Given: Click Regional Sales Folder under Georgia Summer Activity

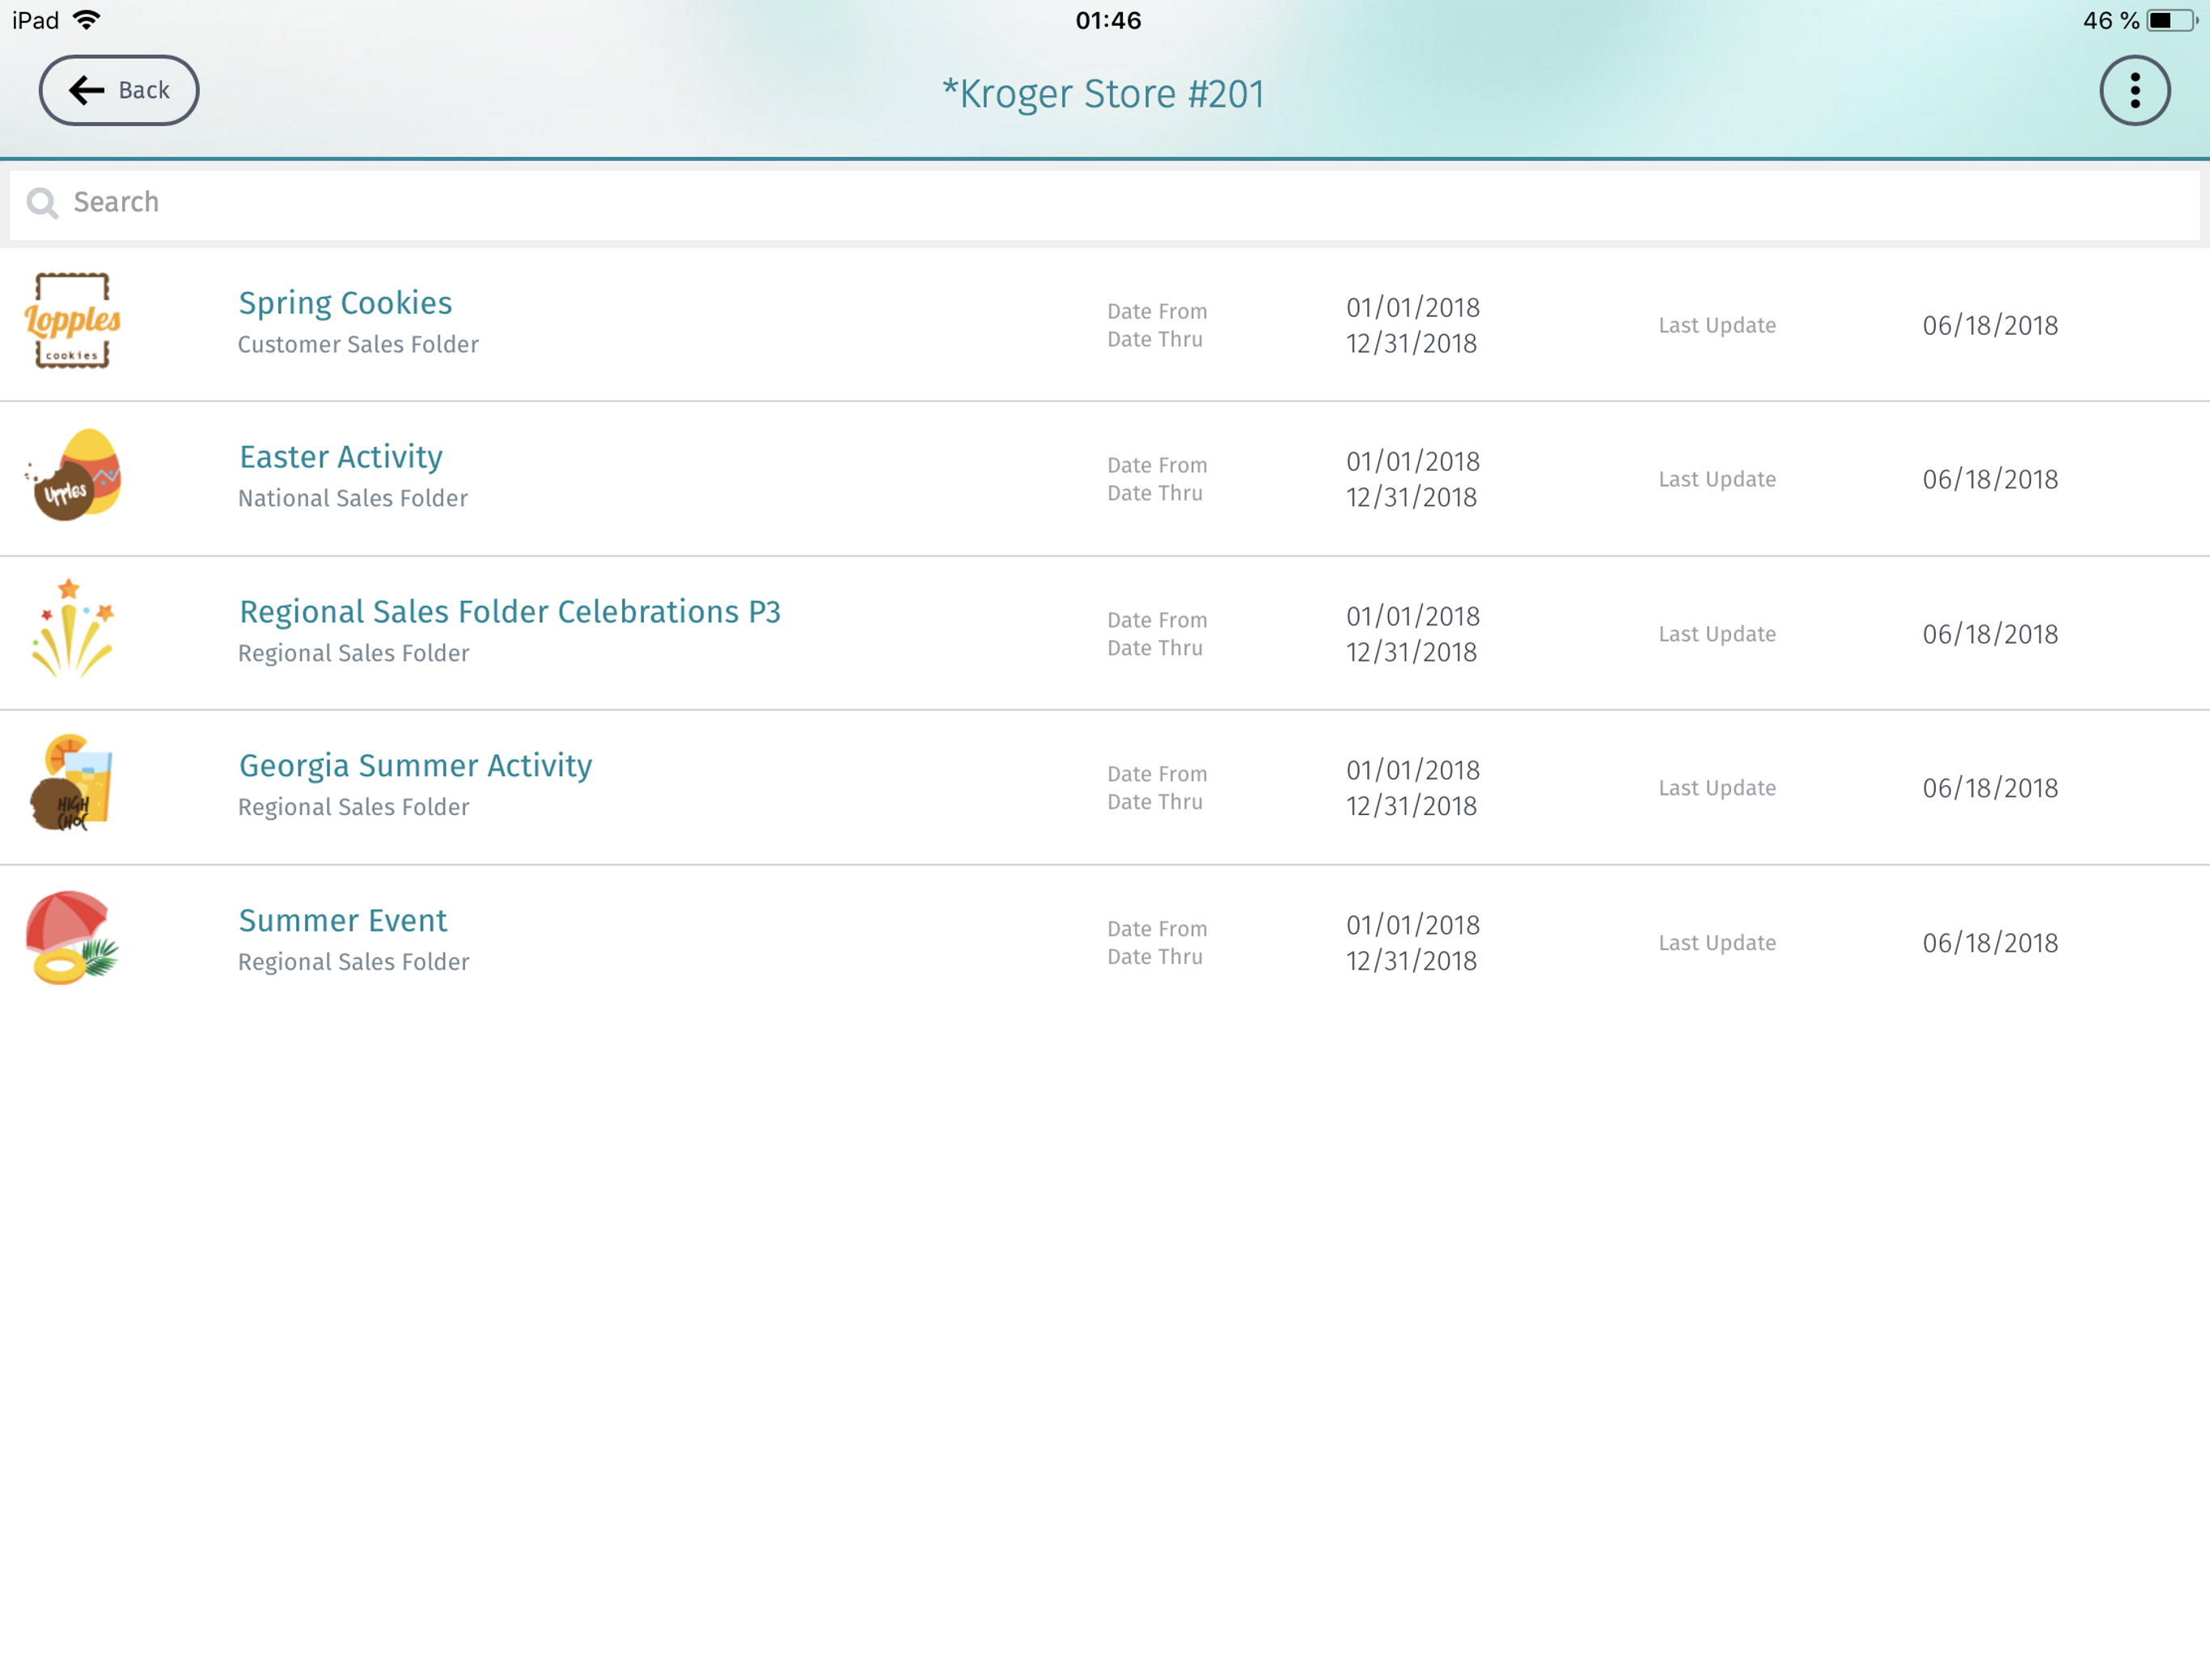Looking at the screenshot, I should coord(354,807).
